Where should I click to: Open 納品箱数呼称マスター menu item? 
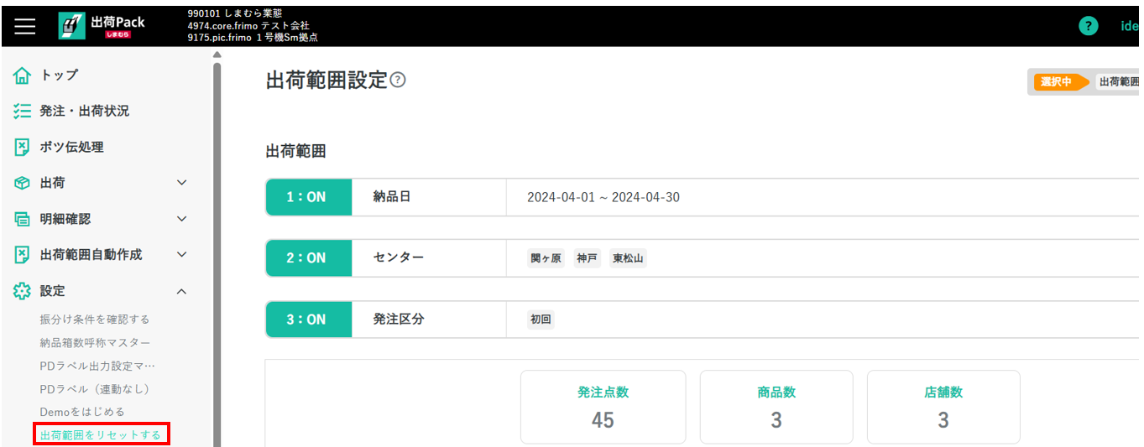pos(96,343)
